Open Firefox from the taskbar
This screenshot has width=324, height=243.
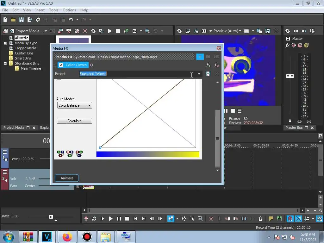[x=67, y=237]
